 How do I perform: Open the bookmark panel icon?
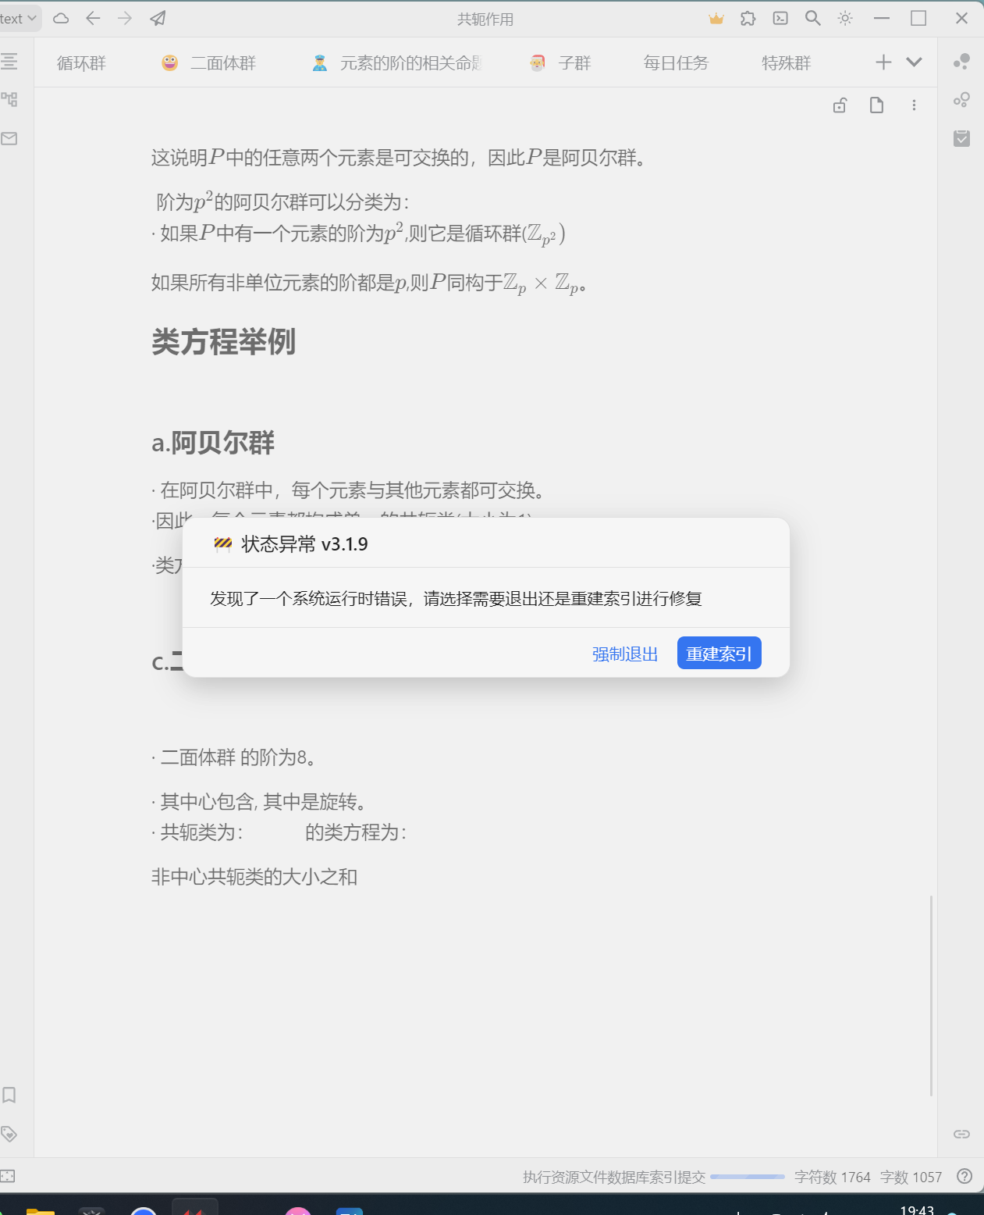(x=9, y=1095)
